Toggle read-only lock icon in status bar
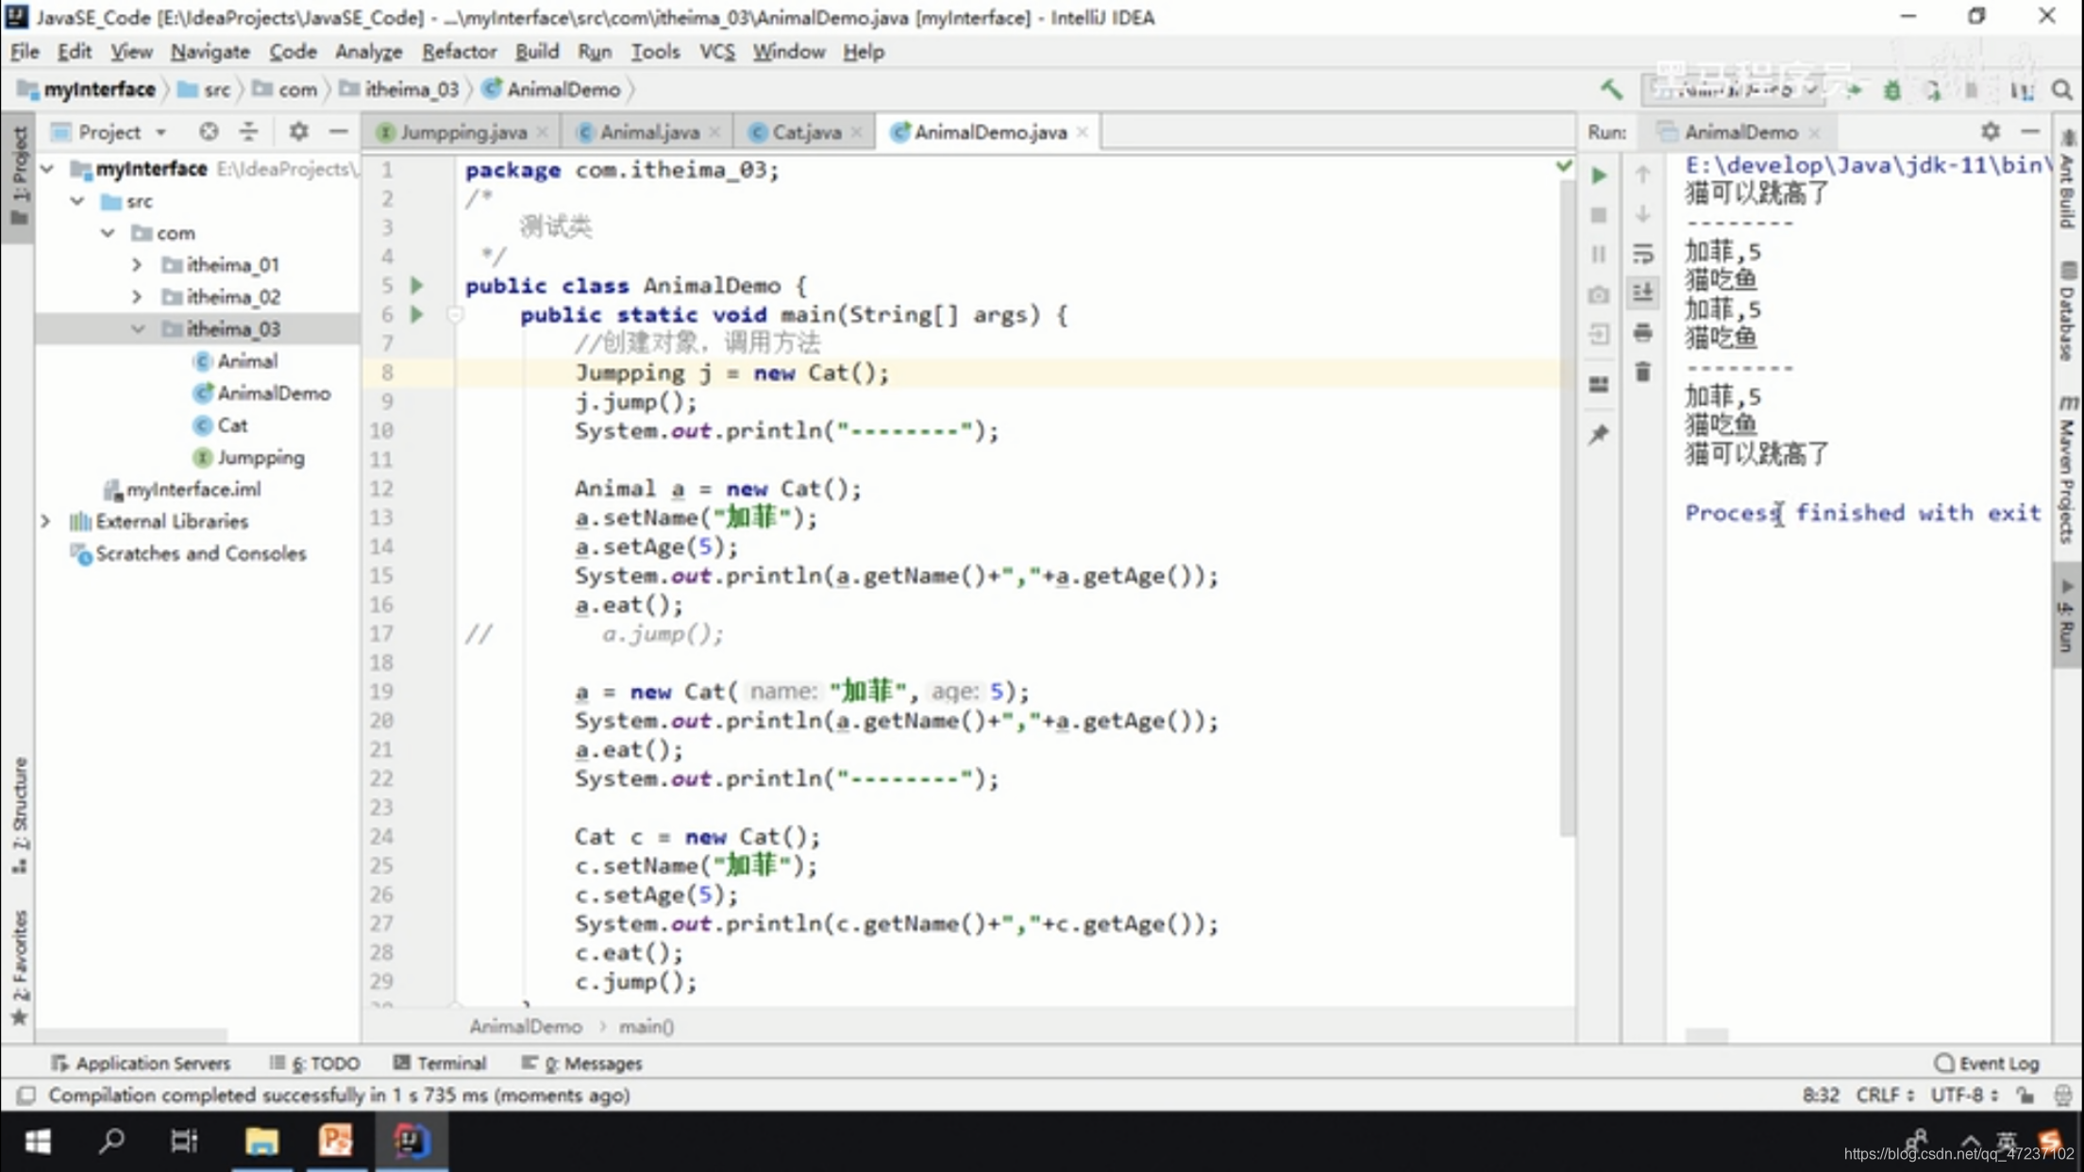This screenshot has height=1172, width=2084. [2025, 1096]
